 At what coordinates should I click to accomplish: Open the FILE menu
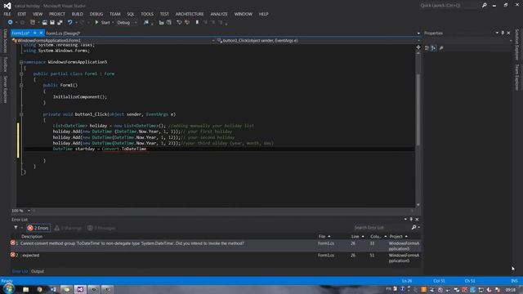[x=7, y=14]
